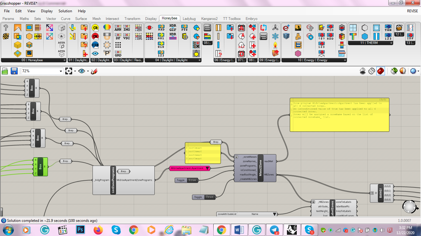Choose the EnergyPlus 'e+' icon
The image size is (421, 236).
[x=286, y=28]
